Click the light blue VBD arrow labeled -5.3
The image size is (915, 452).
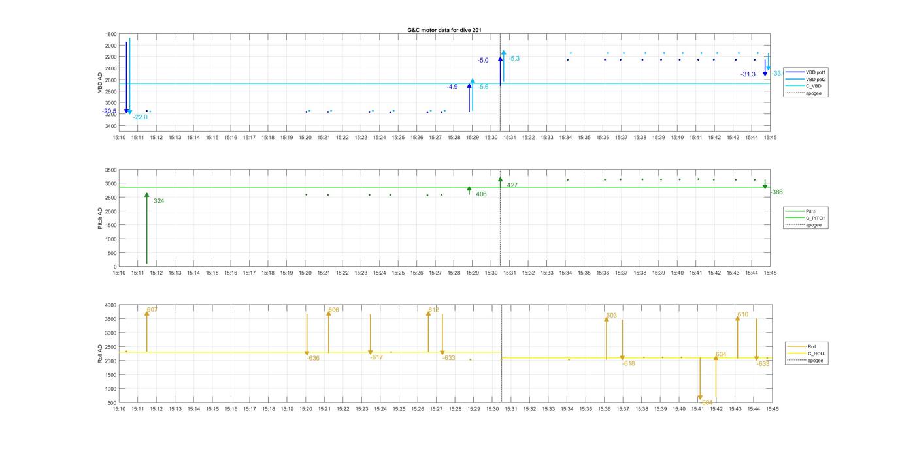click(x=504, y=65)
